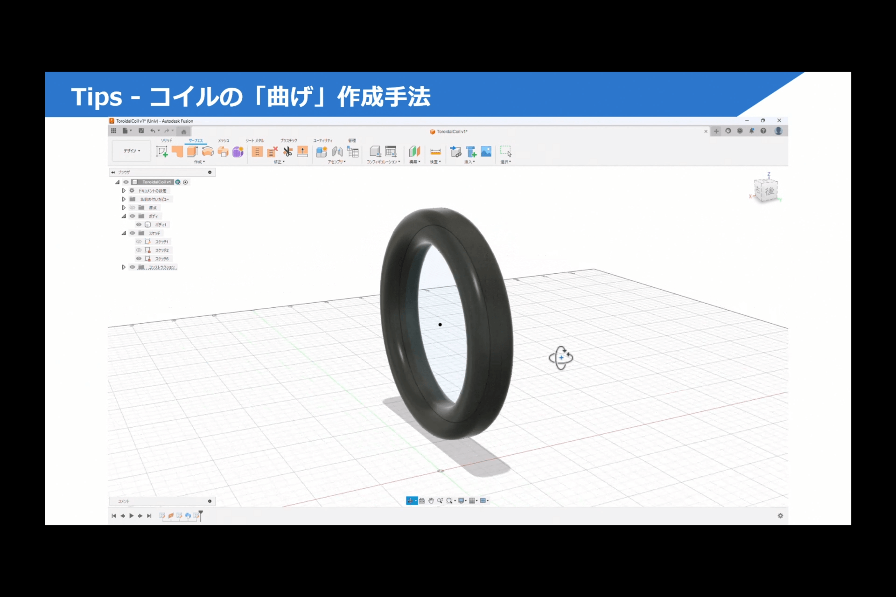Screen dimensions: 896x597
Task: Expand the ドキュメントの設定 tree node
Action: (x=124, y=191)
